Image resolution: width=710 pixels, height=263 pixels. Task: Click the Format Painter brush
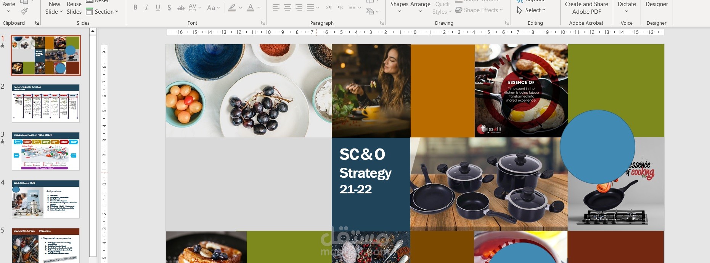click(x=24, y=11)
